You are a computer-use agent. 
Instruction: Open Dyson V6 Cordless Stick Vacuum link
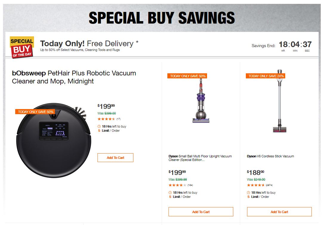[270, 156]
